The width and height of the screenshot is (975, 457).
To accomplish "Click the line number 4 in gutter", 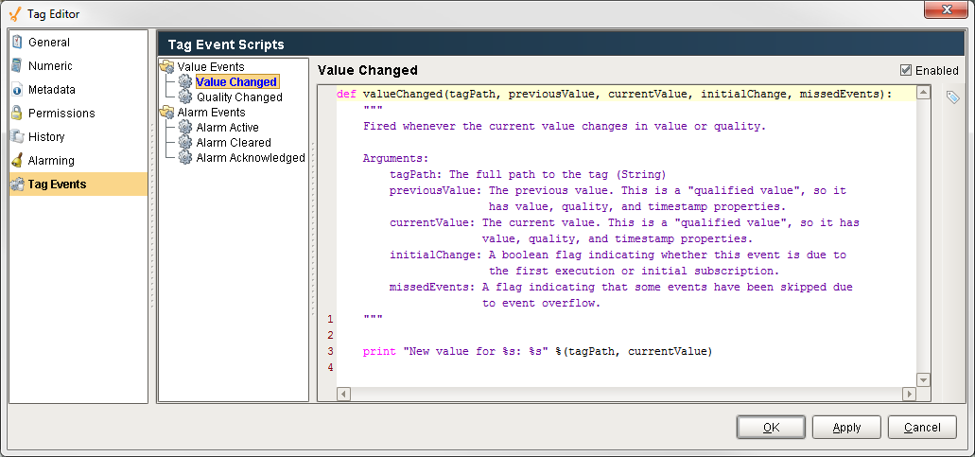I will (x=331, y=367).
